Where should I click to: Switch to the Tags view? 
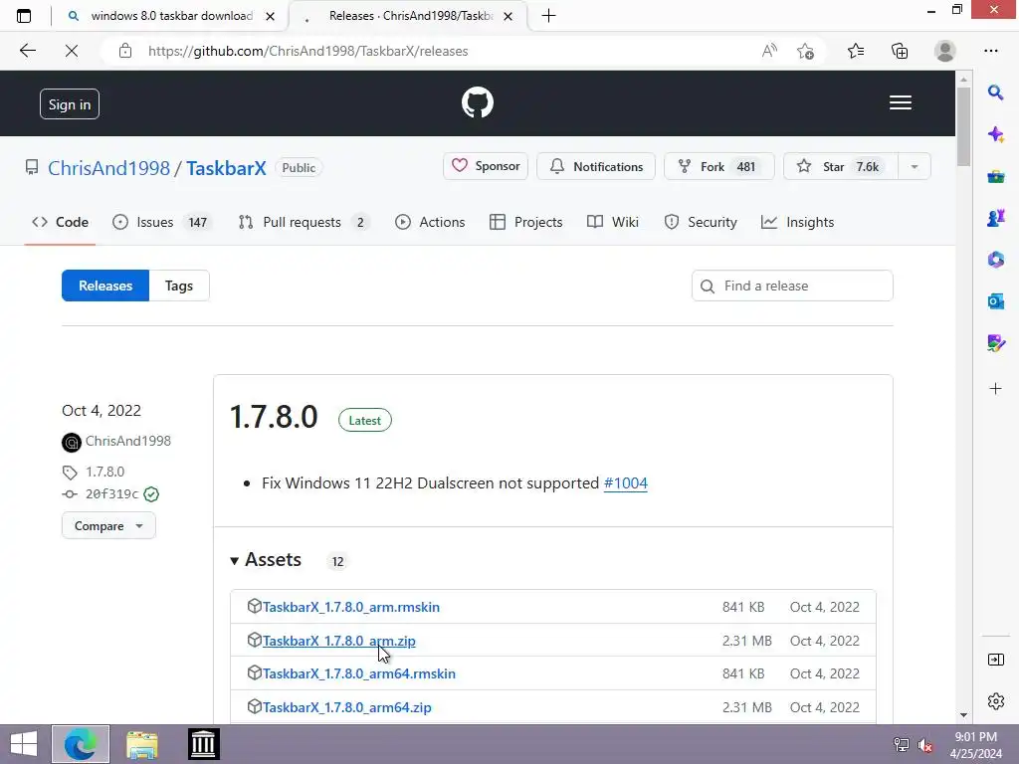point(179,286)
